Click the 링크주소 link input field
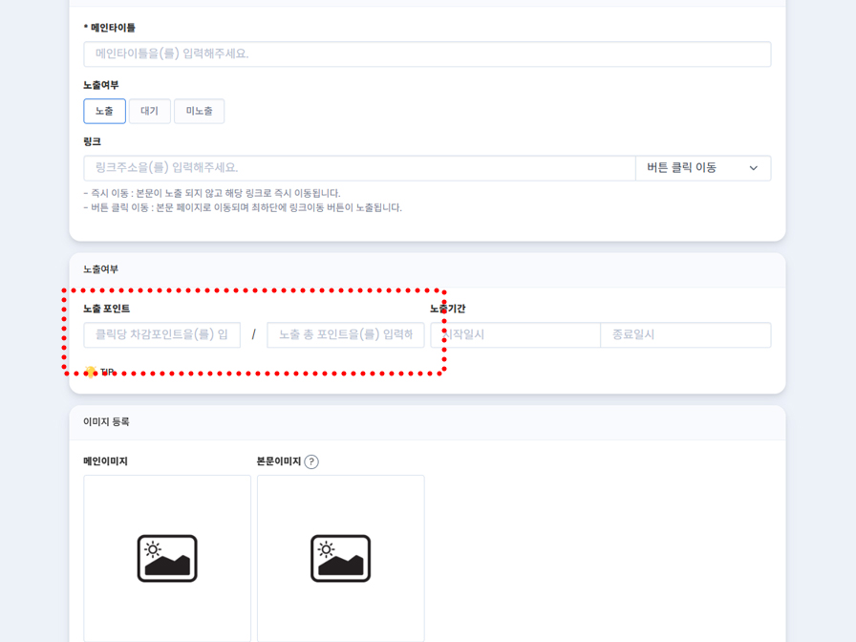Viewport: 856px width, 642px height. (358, 167)
